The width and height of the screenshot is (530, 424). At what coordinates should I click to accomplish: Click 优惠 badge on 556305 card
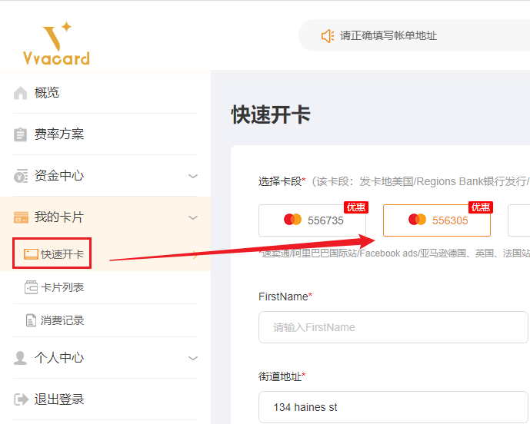coord(480,207)
